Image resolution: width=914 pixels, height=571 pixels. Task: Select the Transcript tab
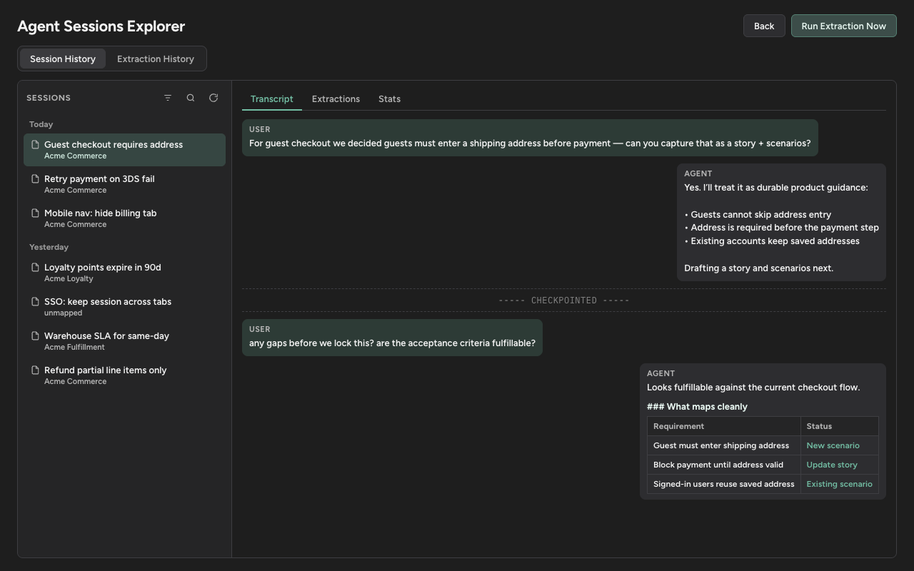(x=272, y=99)
